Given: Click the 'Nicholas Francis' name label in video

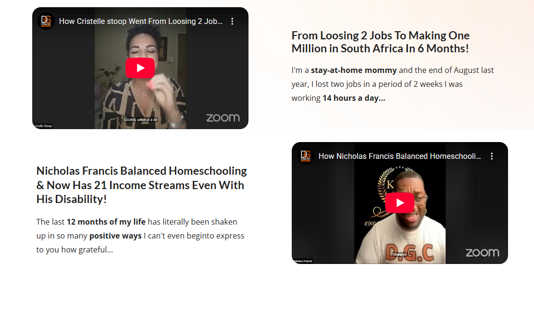Looking at the screenshot, I should tap(302, 261).
